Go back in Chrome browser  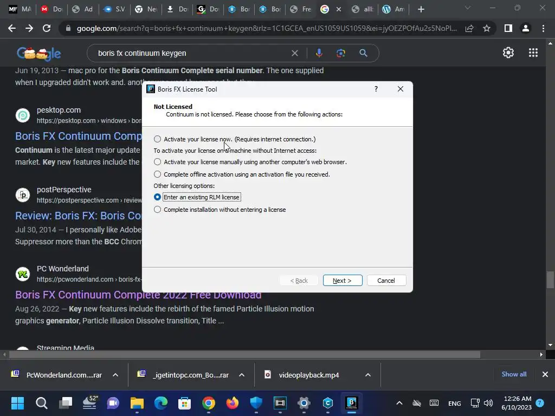coord(12,28)
